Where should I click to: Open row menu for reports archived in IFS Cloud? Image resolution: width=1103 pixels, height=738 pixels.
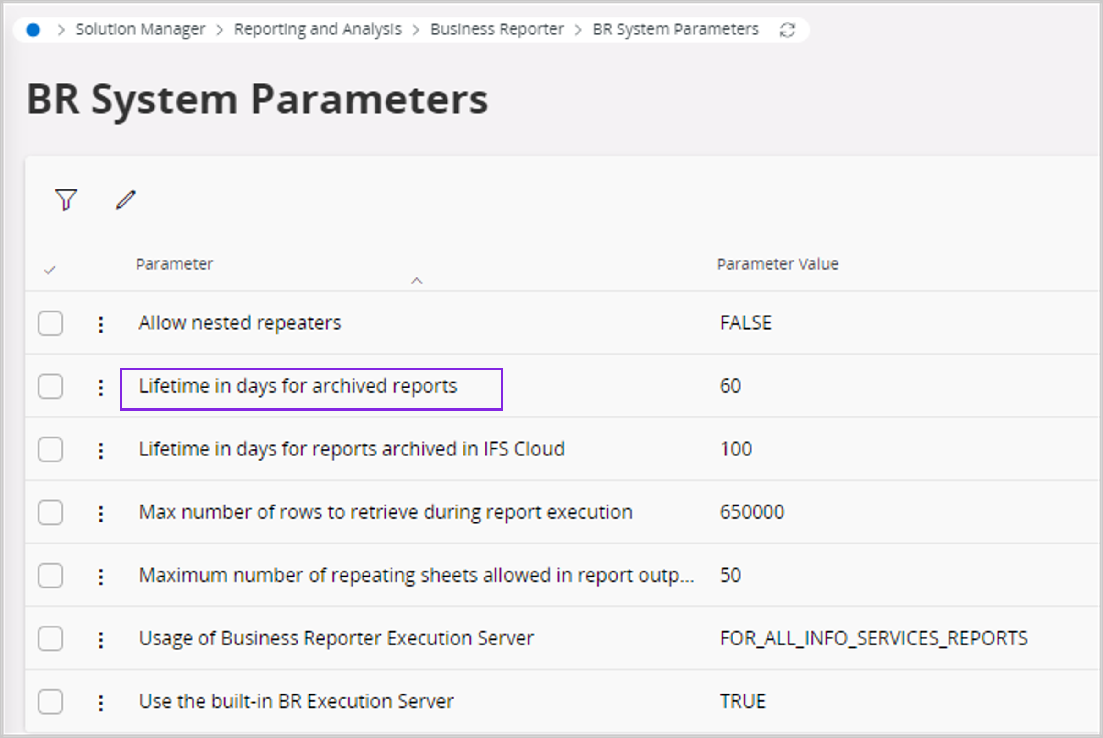point(100,450)
